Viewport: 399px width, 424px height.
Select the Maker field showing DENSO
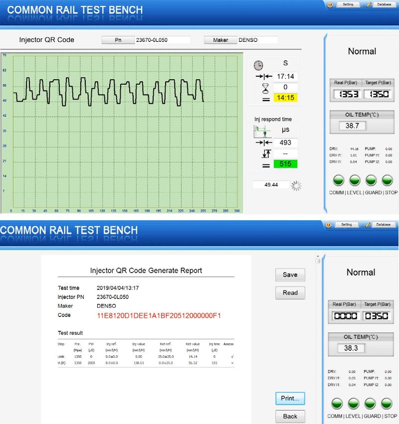pyautogui.click(x=258, y=40)
